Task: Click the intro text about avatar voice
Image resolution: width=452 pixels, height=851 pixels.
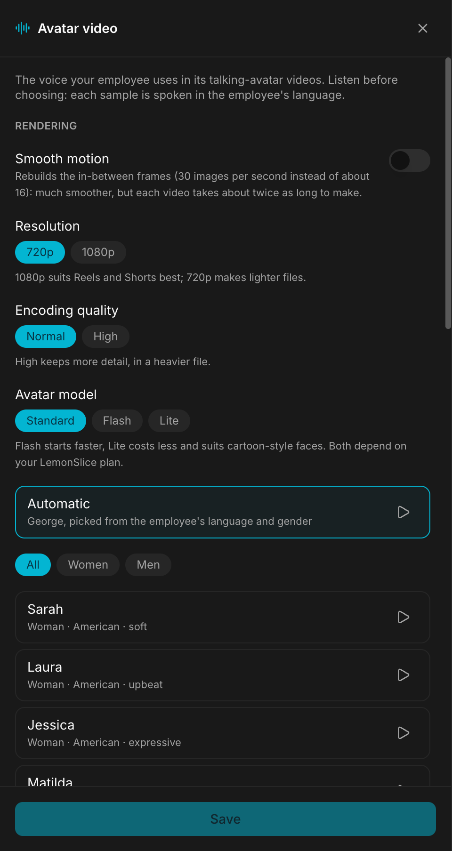Action: point(206,88)
